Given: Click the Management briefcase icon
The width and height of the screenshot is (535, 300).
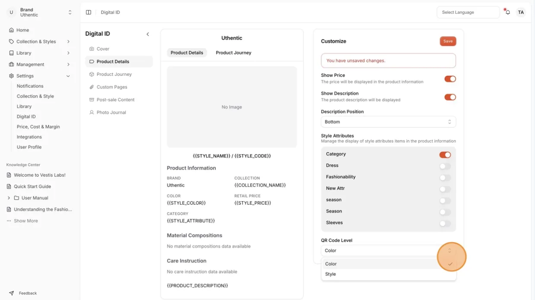Looking at the screenshot, I should [12, 65].
